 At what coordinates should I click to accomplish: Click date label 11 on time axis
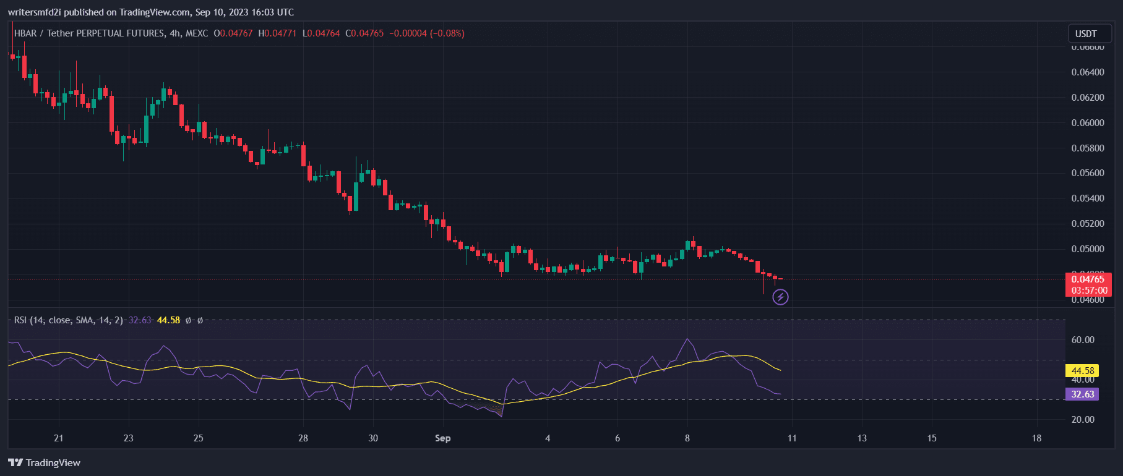click(792, 438)
